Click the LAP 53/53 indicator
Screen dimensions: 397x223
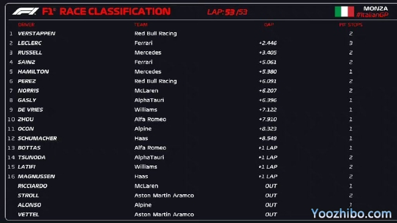click(227, 12)
